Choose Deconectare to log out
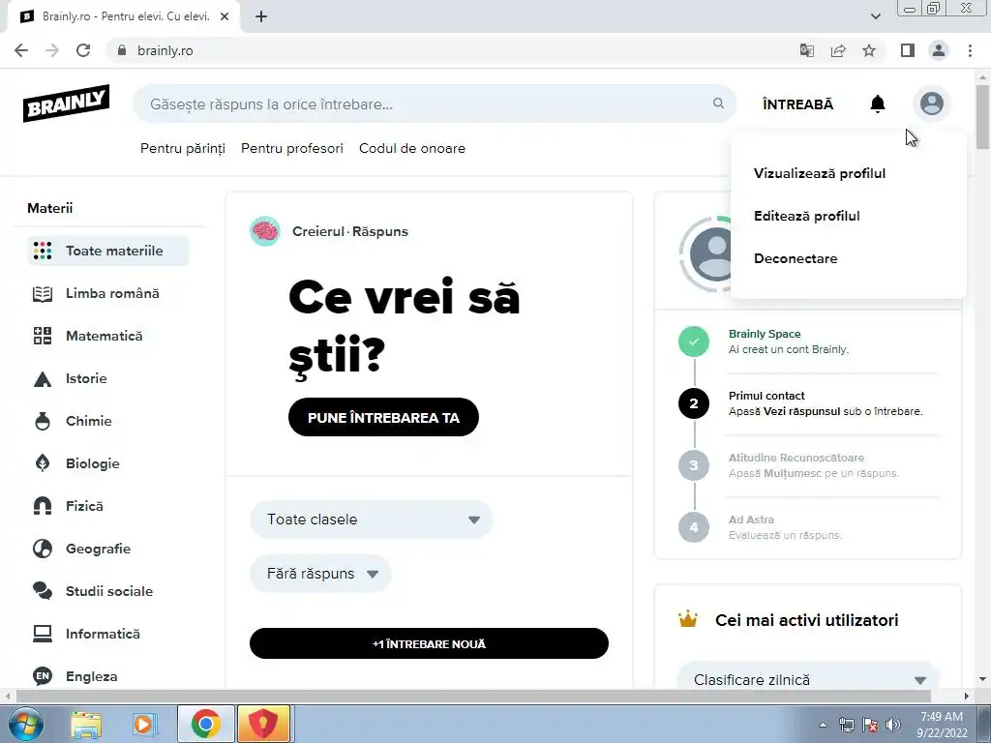This screenshot has height=743, width=991. point(796,258)
